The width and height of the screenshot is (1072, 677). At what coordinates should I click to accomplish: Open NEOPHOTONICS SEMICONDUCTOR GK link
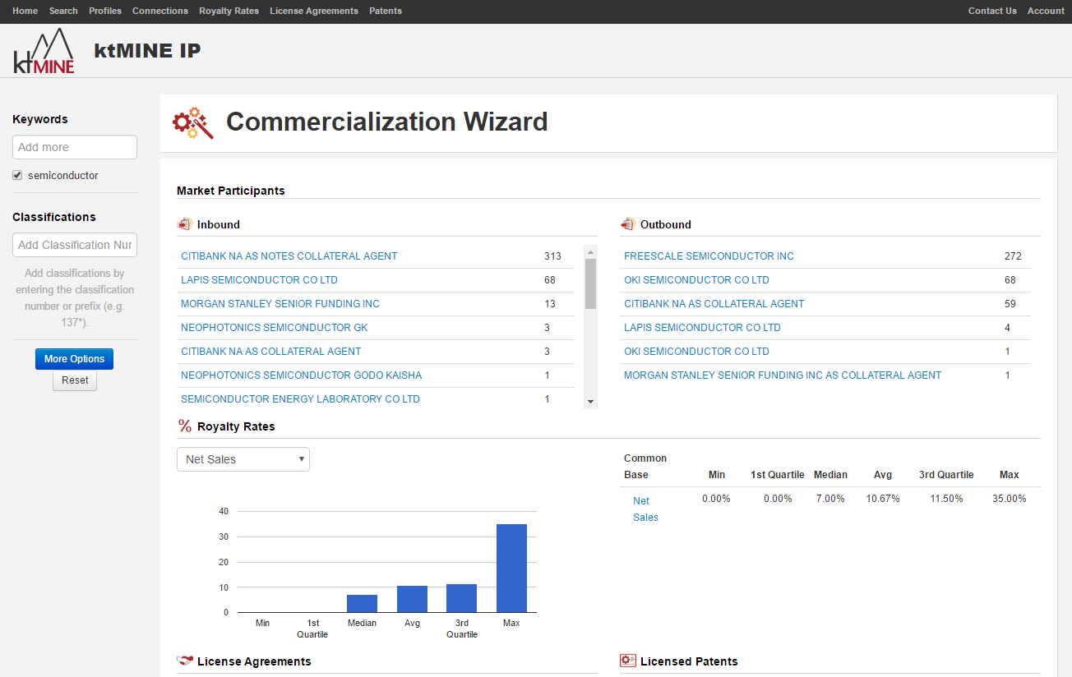275,328
